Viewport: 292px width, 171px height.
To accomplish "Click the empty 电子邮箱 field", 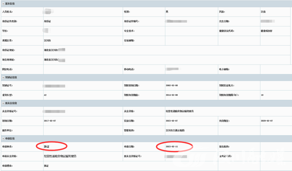I will point(276,69).
